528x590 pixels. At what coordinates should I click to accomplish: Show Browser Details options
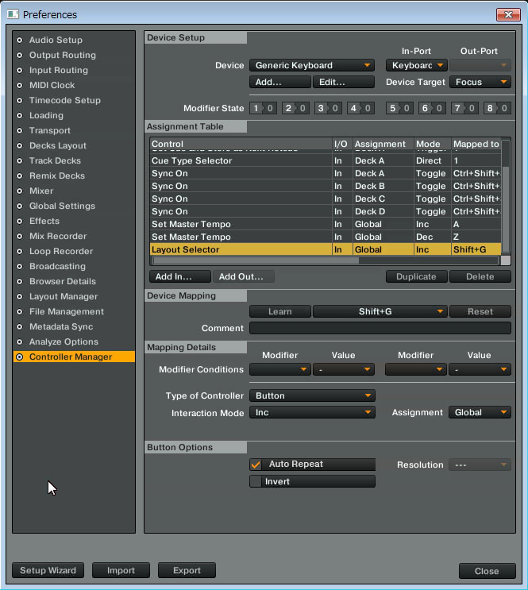63,281
